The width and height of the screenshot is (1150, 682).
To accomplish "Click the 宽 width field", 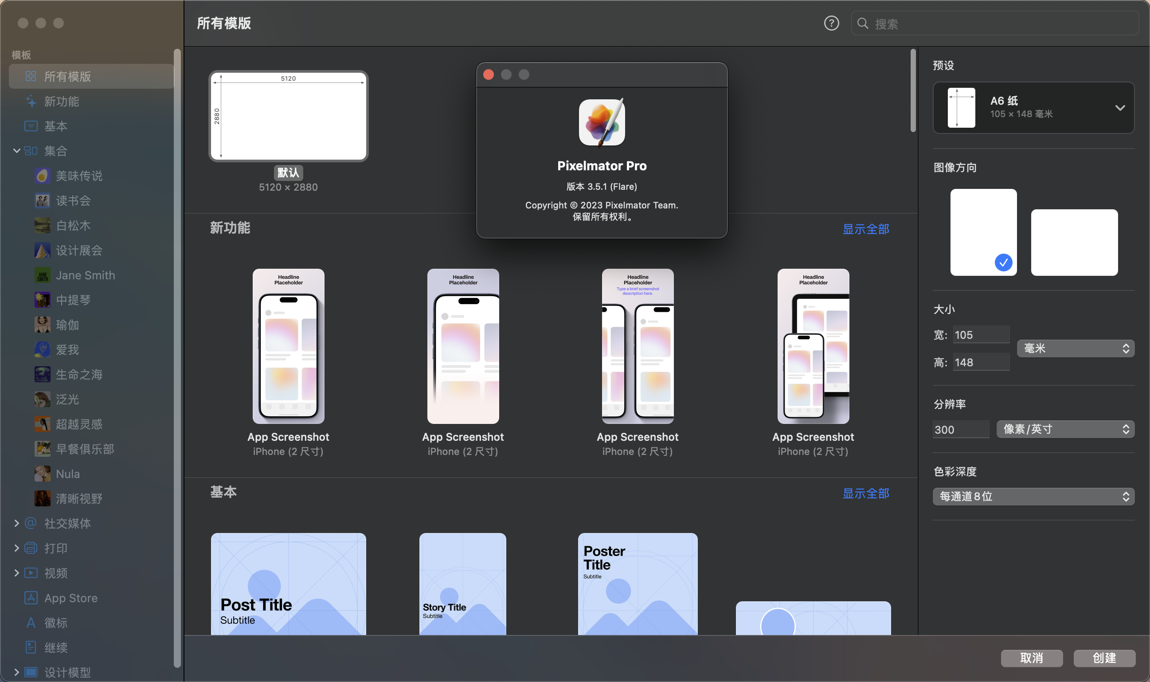I will coord(981,334).
